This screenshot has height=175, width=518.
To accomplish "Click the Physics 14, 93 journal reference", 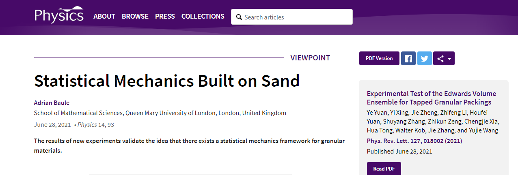I will point(96,125).
